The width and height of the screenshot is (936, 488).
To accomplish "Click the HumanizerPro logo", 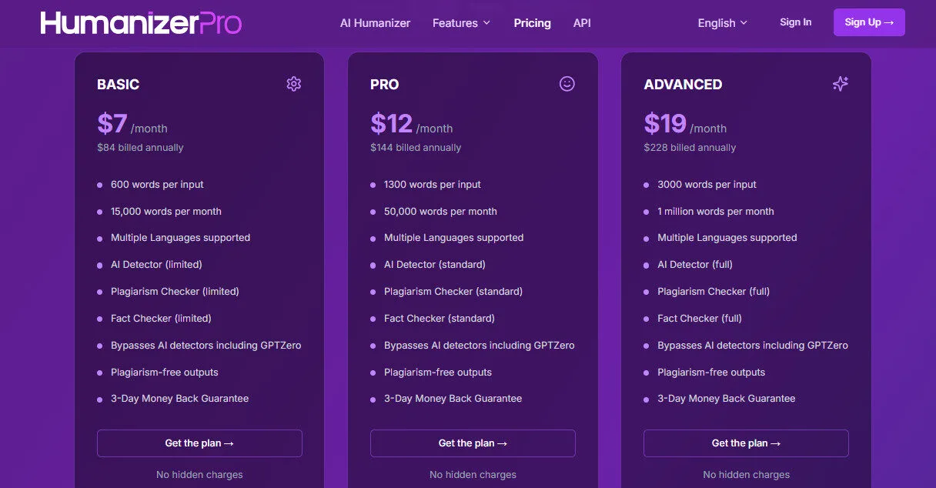I will (141, 22).
